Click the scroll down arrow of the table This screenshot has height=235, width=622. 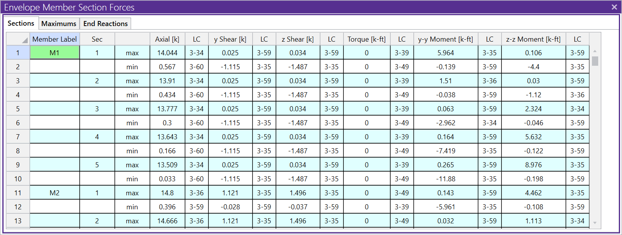(595, 223)
